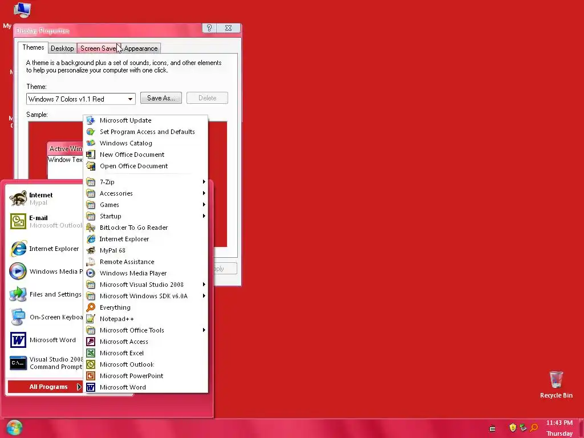Switch to the Desktop tab
584x438 pixels.
point(62,48)
